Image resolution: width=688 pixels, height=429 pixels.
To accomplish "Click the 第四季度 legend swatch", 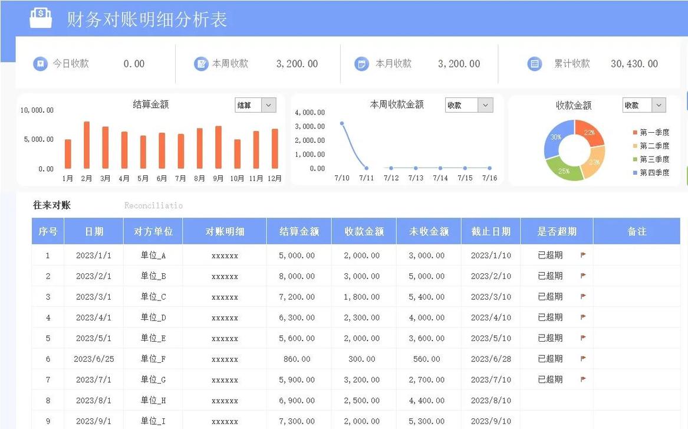I will 635,172.
